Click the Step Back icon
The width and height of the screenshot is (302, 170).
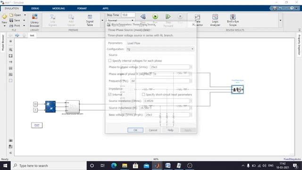143,17
